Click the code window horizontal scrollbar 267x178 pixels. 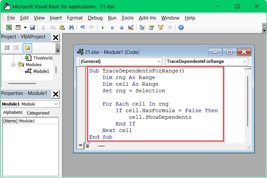(101, 146)
